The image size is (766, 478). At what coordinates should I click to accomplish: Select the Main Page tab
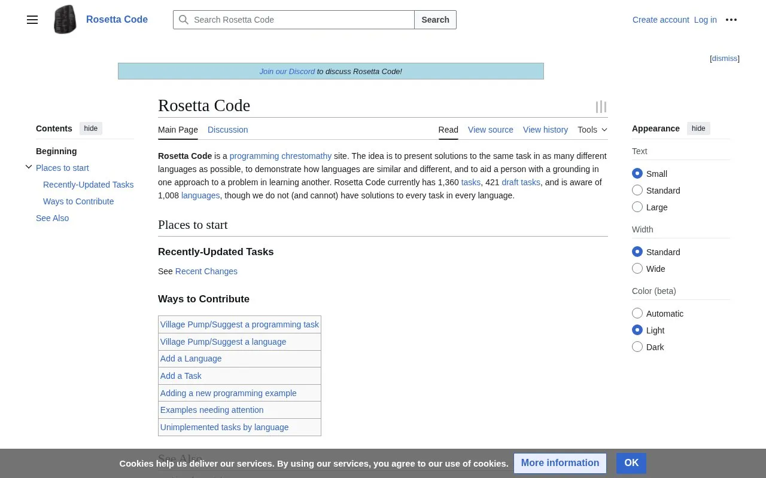pos(178,130)
